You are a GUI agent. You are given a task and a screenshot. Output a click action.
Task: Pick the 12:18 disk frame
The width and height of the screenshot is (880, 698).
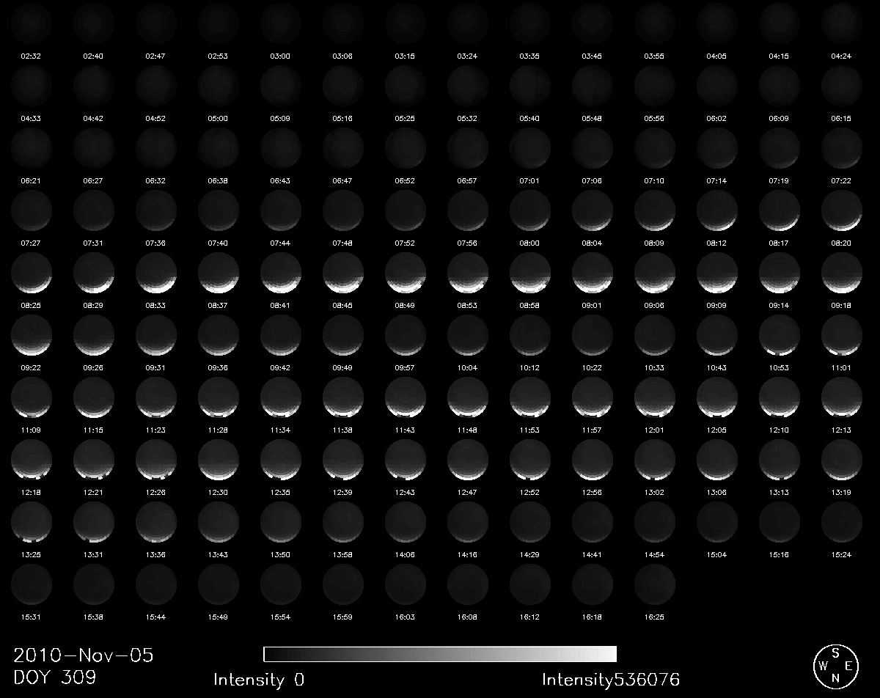point(32,459)
